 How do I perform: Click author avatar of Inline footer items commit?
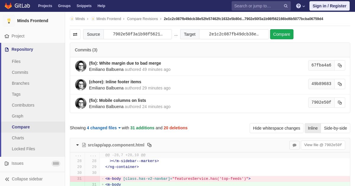81,85
